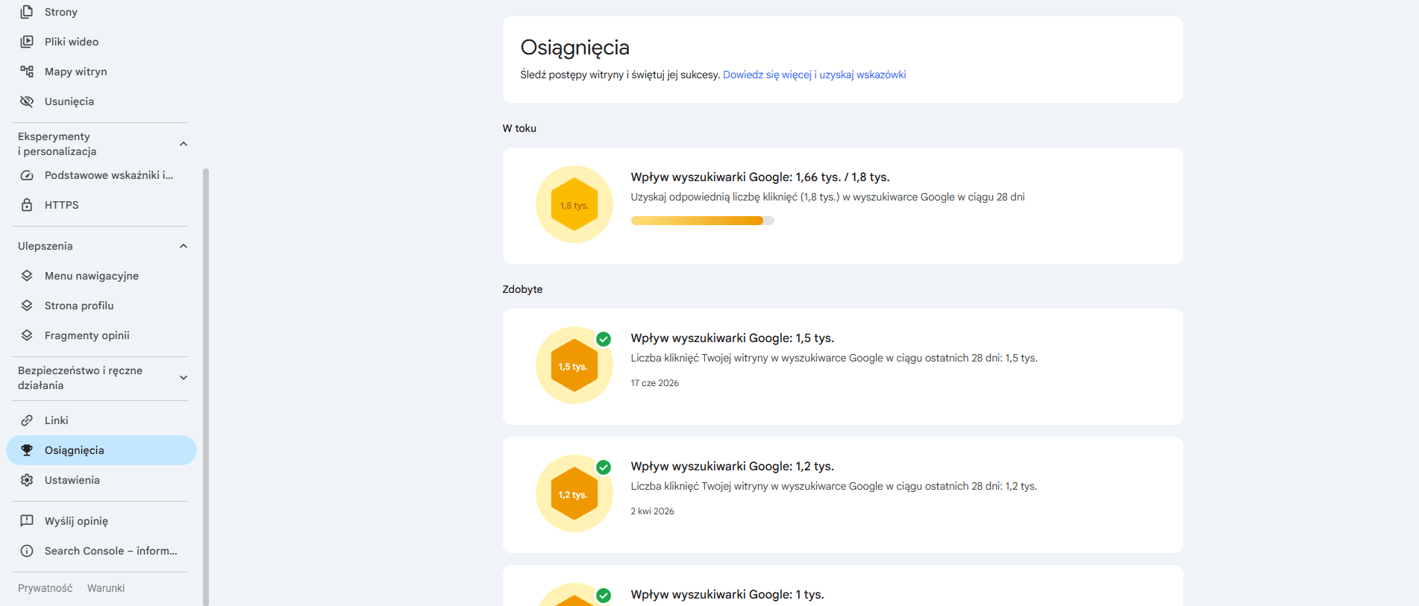Click Wyślij opinię feedback button
Screen dimensions: 1419x606
101,521
